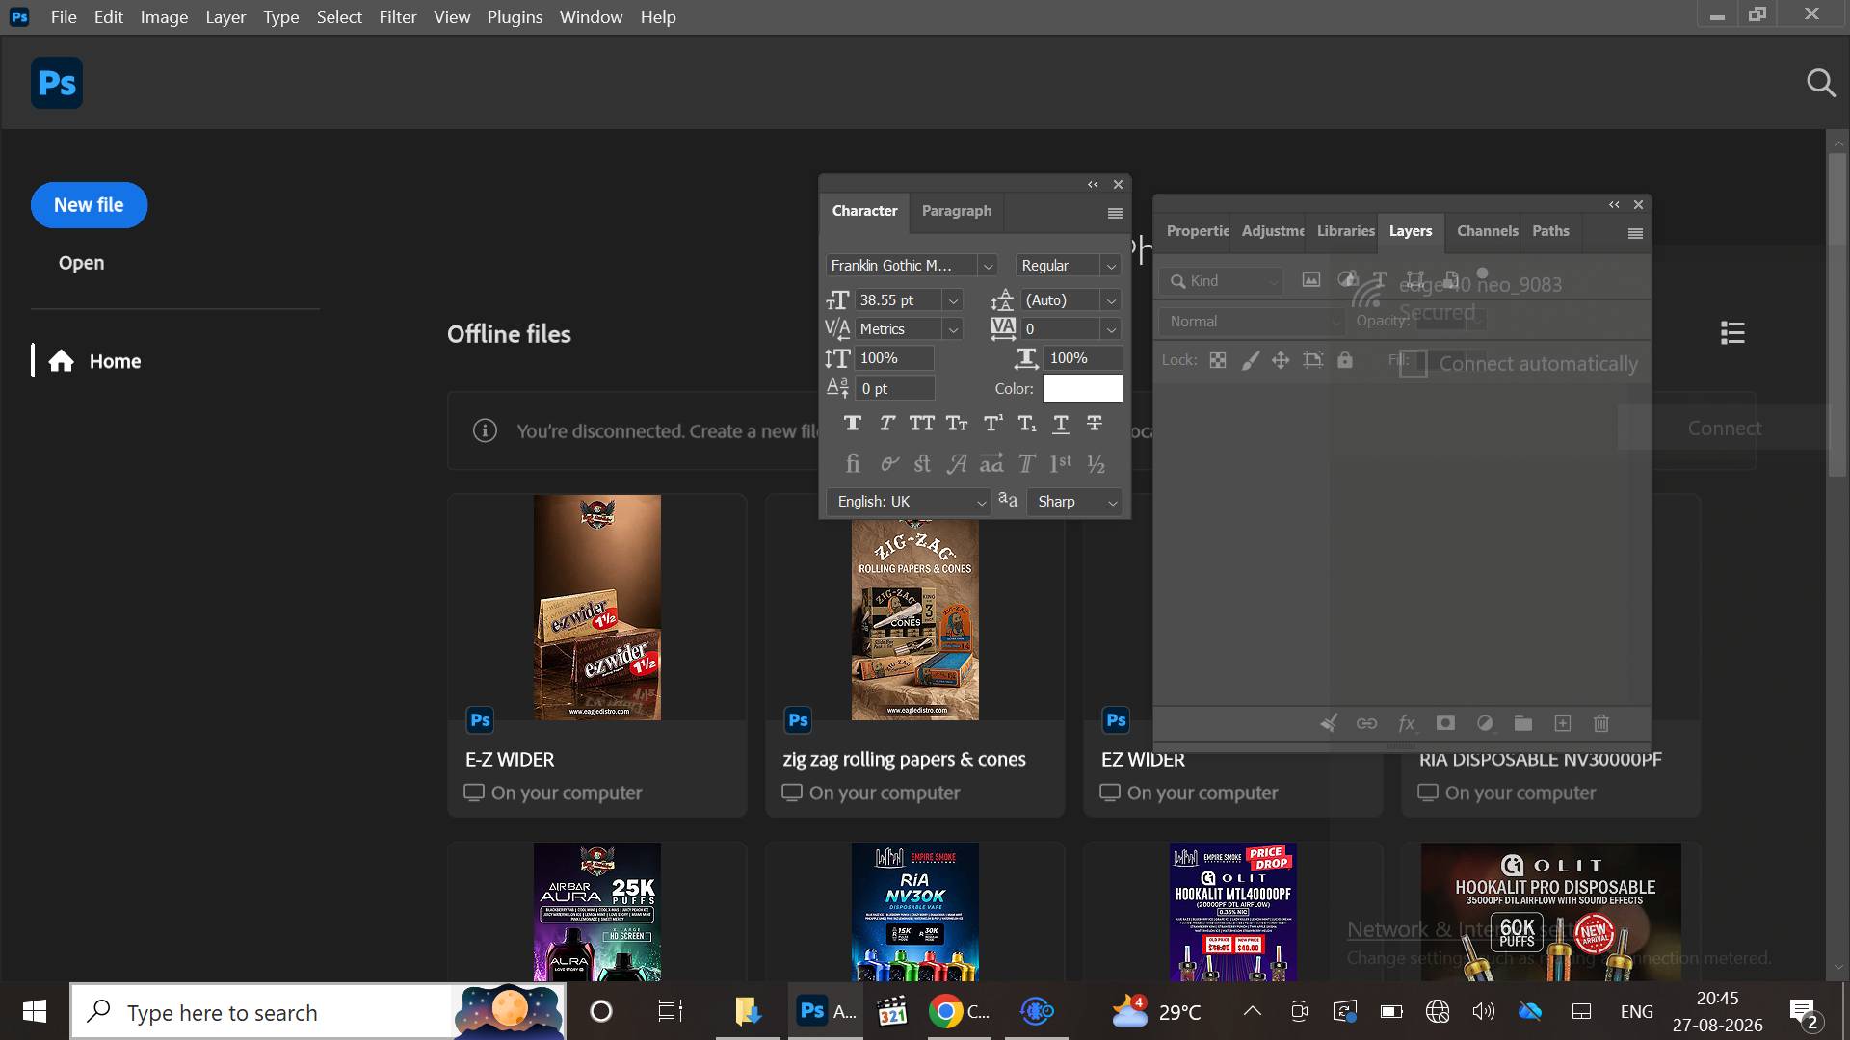Click the create new group folder icon
1850x1040 pixels.
(1523, 723)
